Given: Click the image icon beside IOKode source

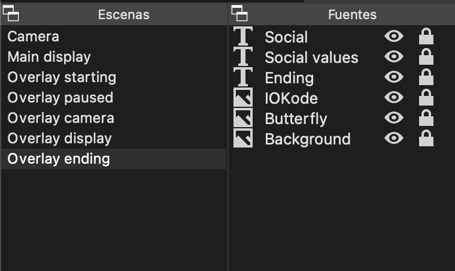Looking at the screenshot, I should [242, 98].
